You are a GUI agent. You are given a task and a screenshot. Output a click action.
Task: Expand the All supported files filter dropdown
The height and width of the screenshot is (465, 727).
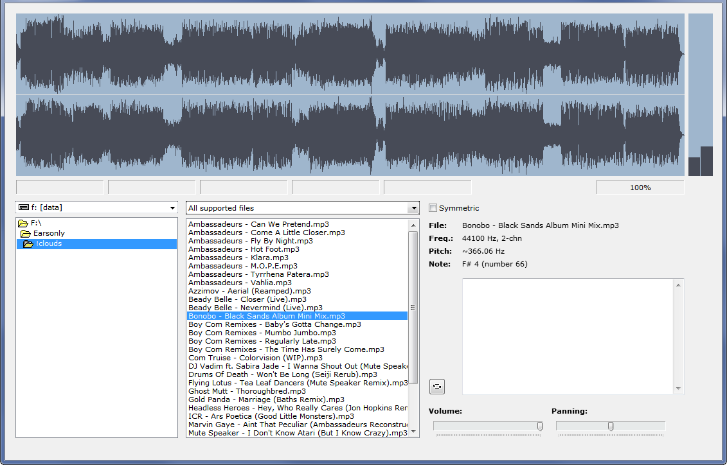[x=413, y=208]
